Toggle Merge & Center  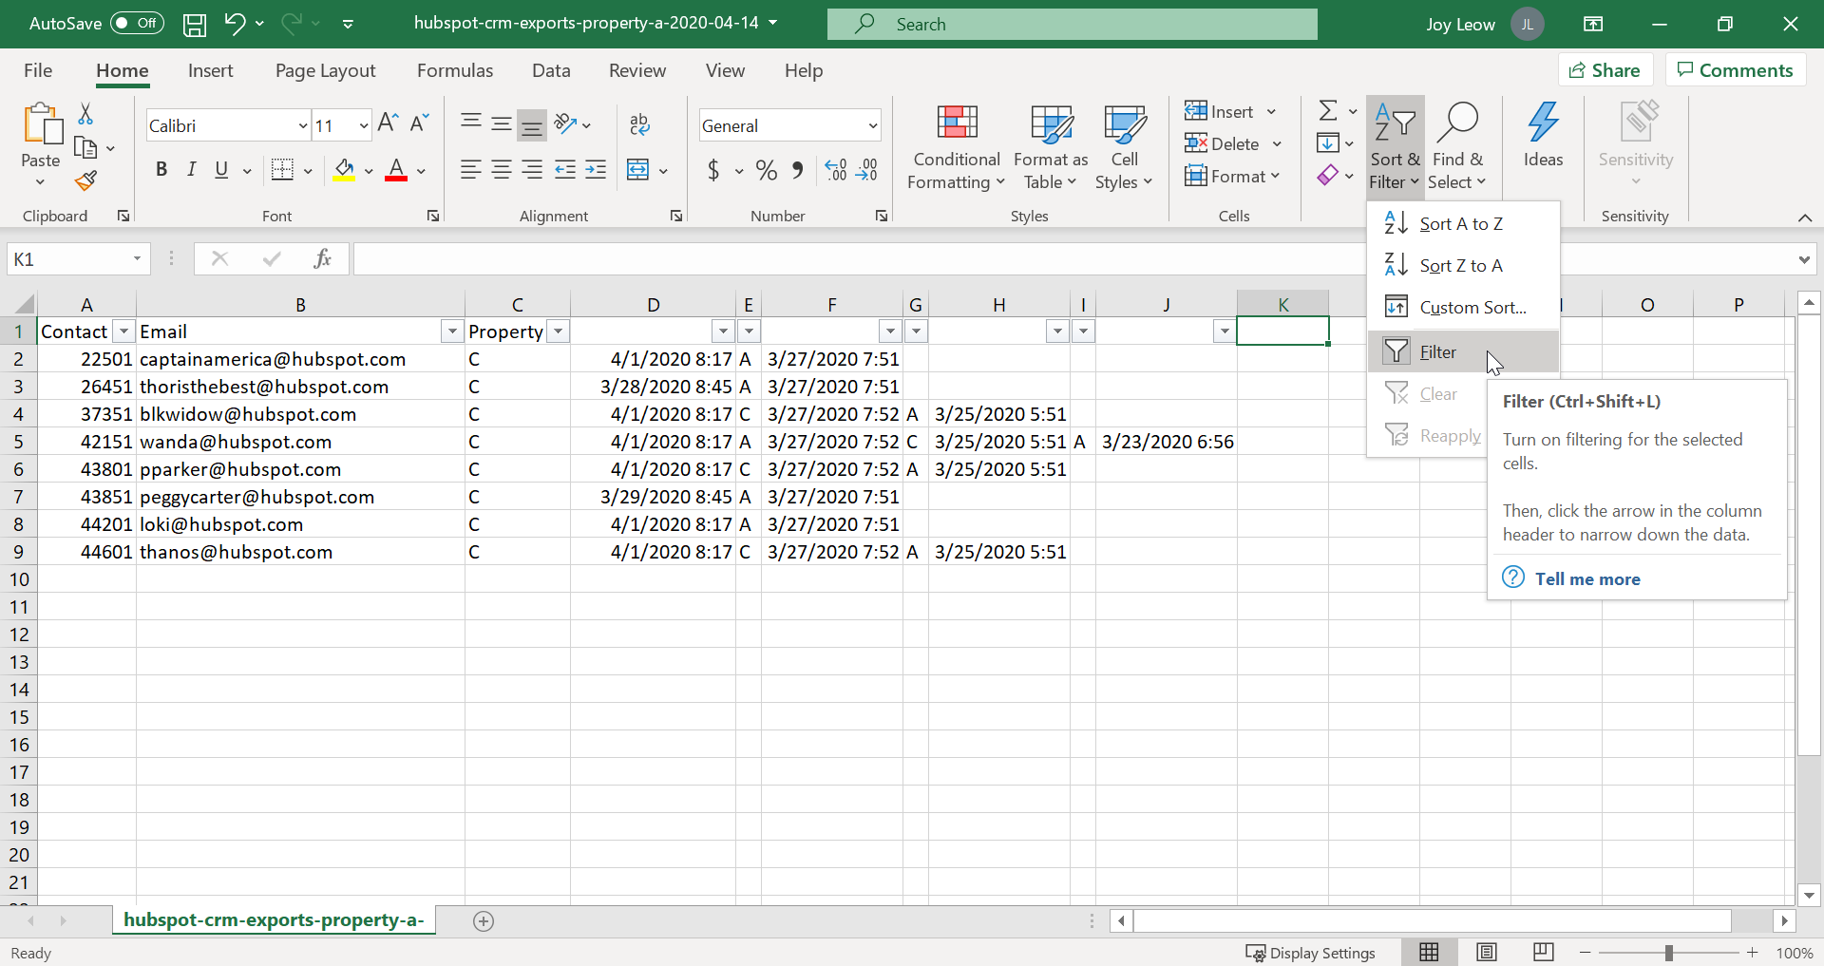click(x=638, y=170)
